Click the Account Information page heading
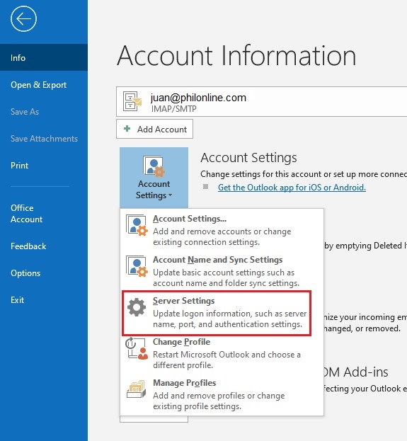 [236, 56]
